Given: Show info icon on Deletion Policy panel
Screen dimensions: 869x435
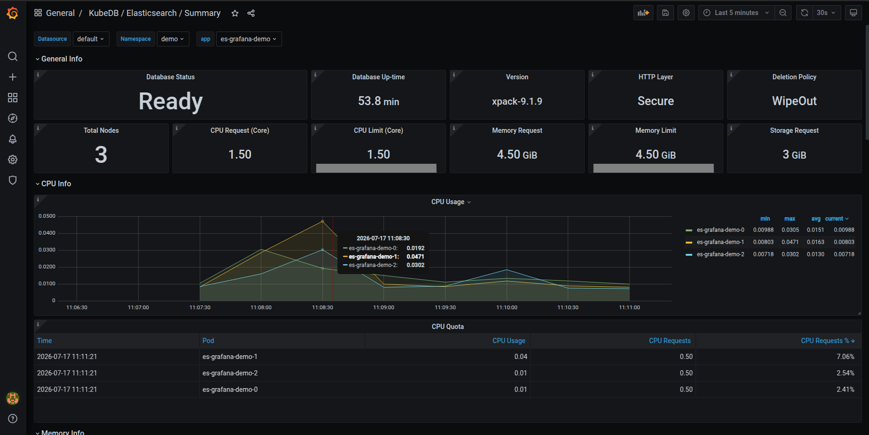Looking at the screenshot, I should [731, 75].
